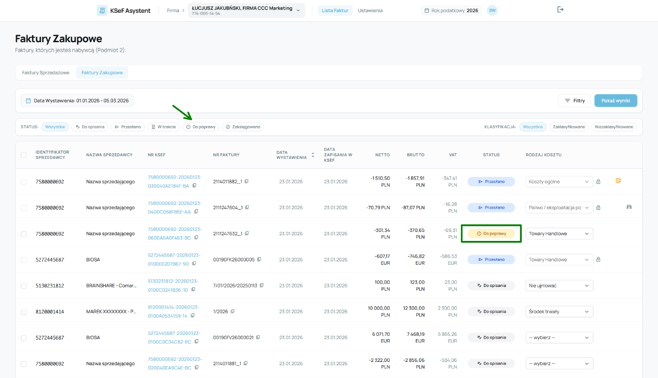The height and width of the screenshot is (378, 658).
Task: Copy KSeF number ending 0100E0207B67-90
Action: tap(194, 264)
